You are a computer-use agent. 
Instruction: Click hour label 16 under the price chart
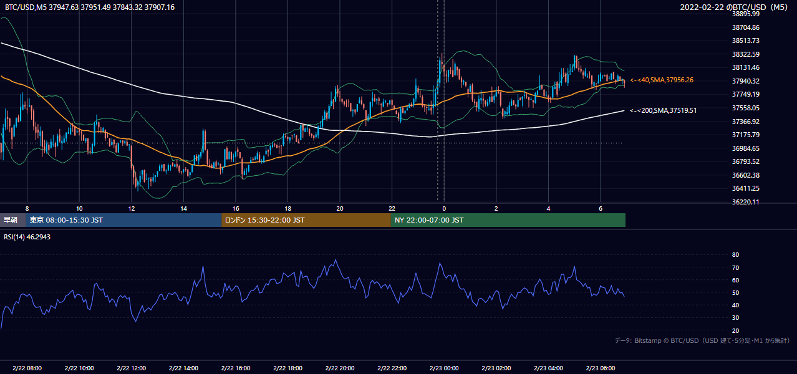coord(236,208)
